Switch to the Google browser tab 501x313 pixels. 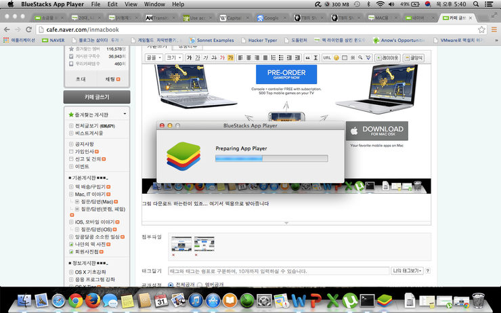tap(271, 18)
